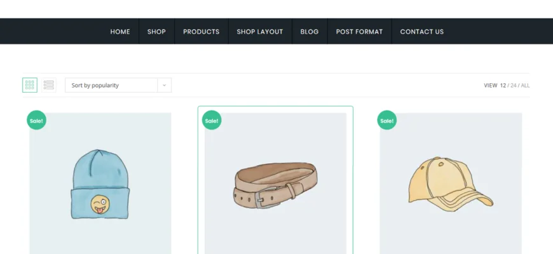
Task: Open the blue beanie product image
Action: point(100,184)
